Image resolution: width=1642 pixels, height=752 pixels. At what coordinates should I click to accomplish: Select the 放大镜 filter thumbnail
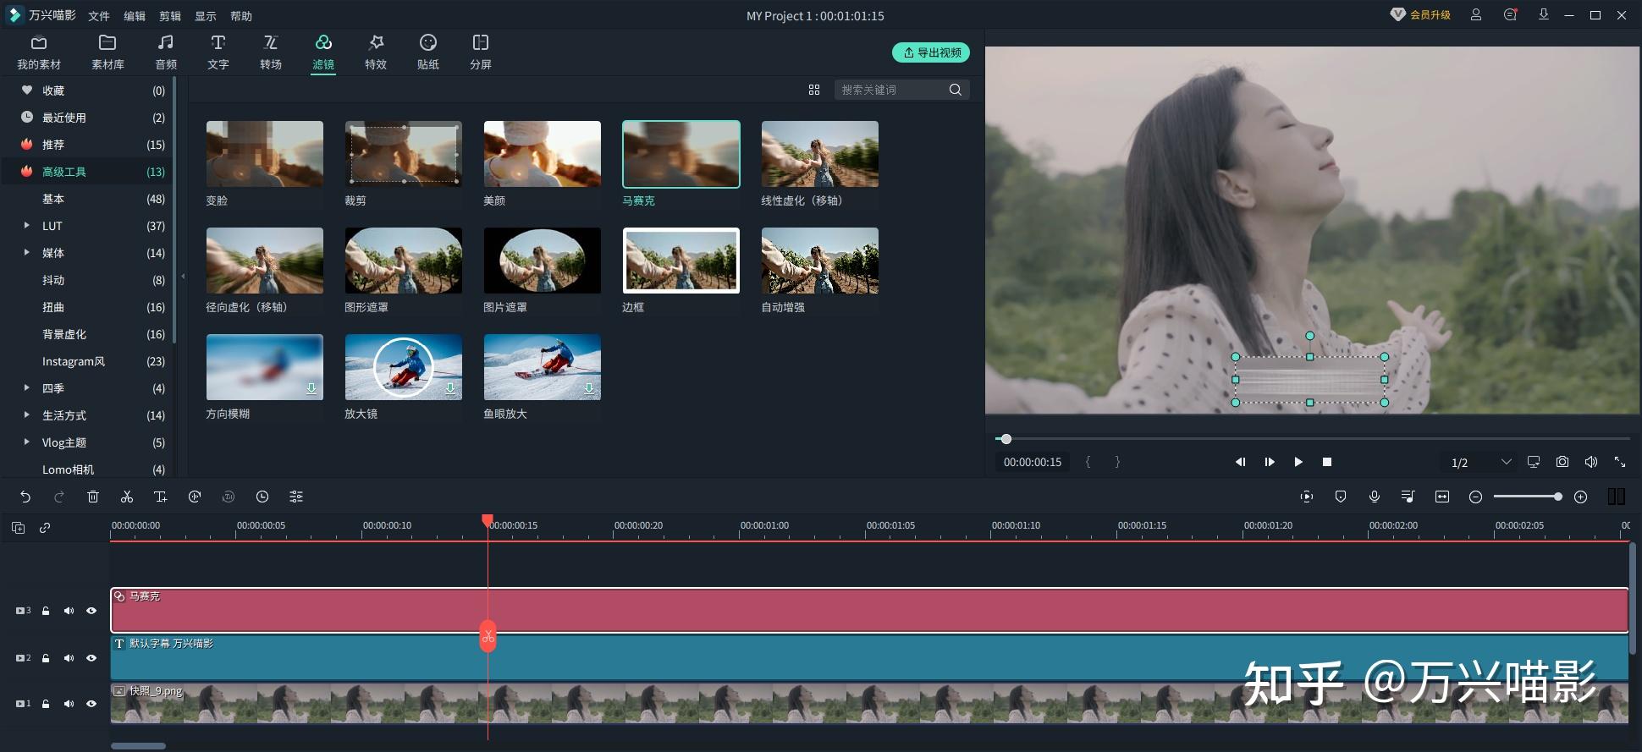404,367
